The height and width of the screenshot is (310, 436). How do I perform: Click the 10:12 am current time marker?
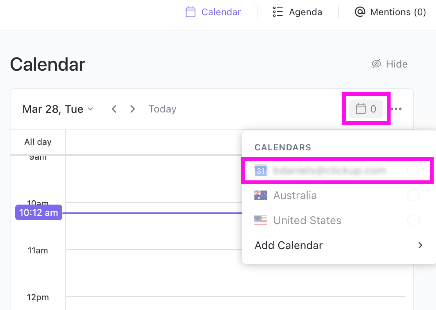click(39, 213)
